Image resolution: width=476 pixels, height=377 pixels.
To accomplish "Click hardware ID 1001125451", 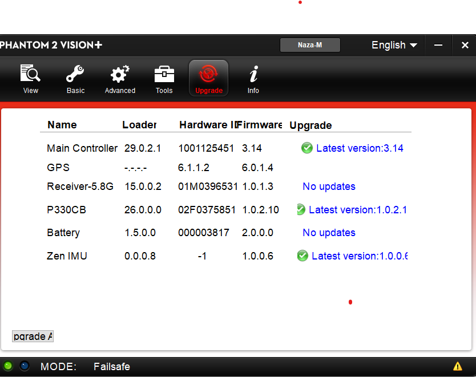I will click(x=206, y=148).
